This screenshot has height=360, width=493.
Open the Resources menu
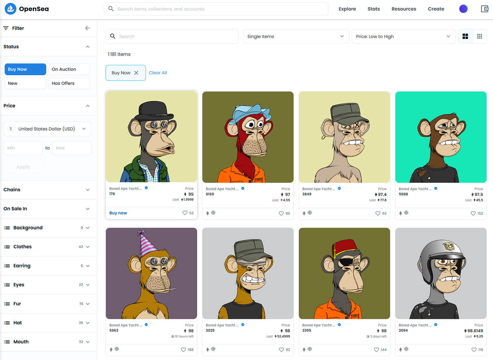pos(404,9)
